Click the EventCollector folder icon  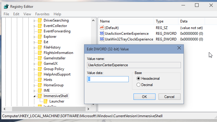click(x=40, y=26)
